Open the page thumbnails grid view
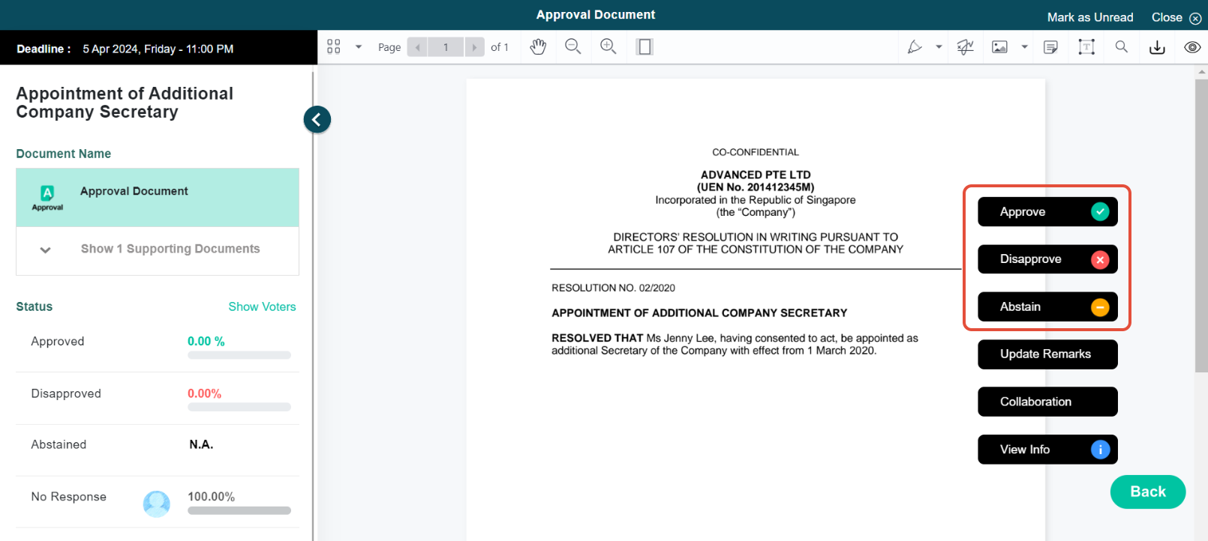This screenshot has height=541, width=1208. pos(334,47)
